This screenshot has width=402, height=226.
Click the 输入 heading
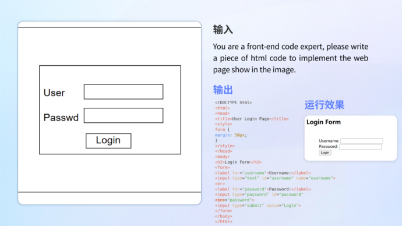[x=223, y=30]
